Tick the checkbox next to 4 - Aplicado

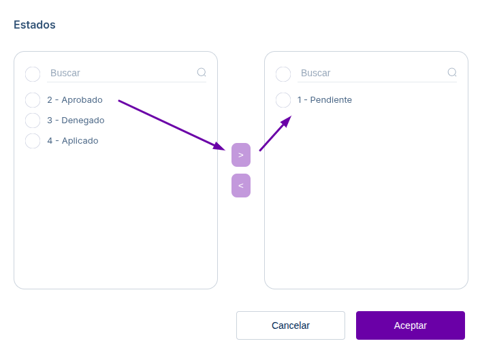click(33, 141)
